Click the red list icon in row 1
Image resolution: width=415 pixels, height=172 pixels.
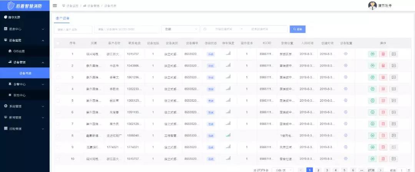[x=383, y=54]
